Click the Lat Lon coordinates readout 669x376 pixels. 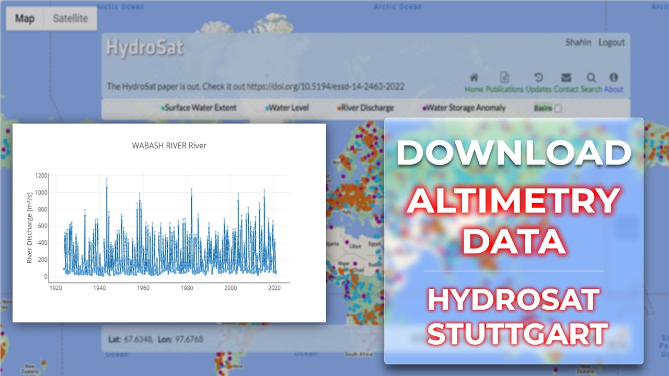[x=155, y=339]
